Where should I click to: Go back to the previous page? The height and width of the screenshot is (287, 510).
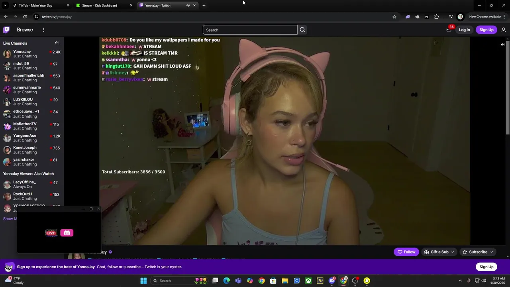[6, 17]
